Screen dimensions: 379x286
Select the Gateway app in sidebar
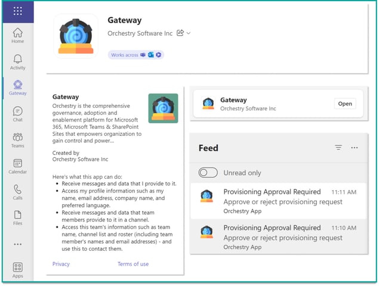18,88
